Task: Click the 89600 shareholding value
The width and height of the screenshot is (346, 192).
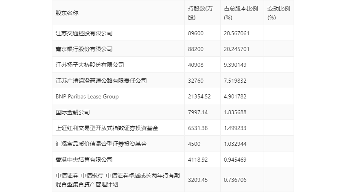Action: (196, 33)
